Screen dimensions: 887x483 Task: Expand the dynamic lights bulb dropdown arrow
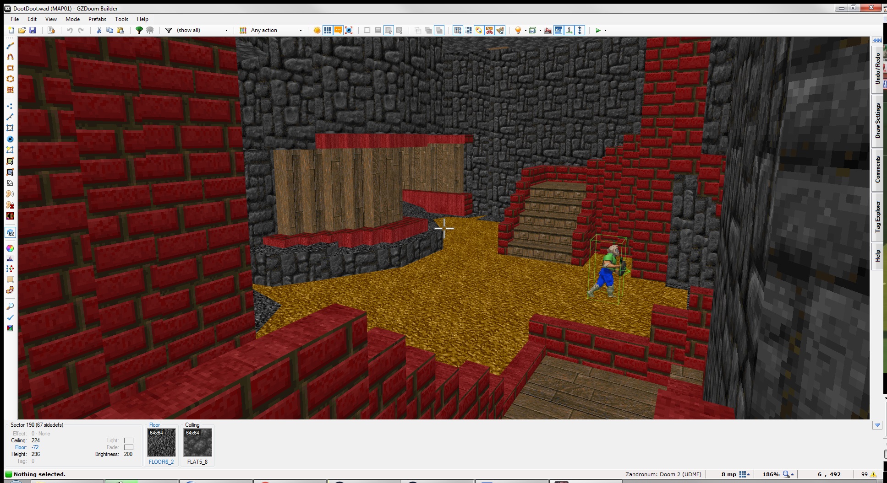[525, 30]
